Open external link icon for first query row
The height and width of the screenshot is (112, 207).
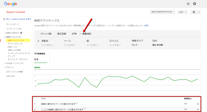[x=77, y=103]
